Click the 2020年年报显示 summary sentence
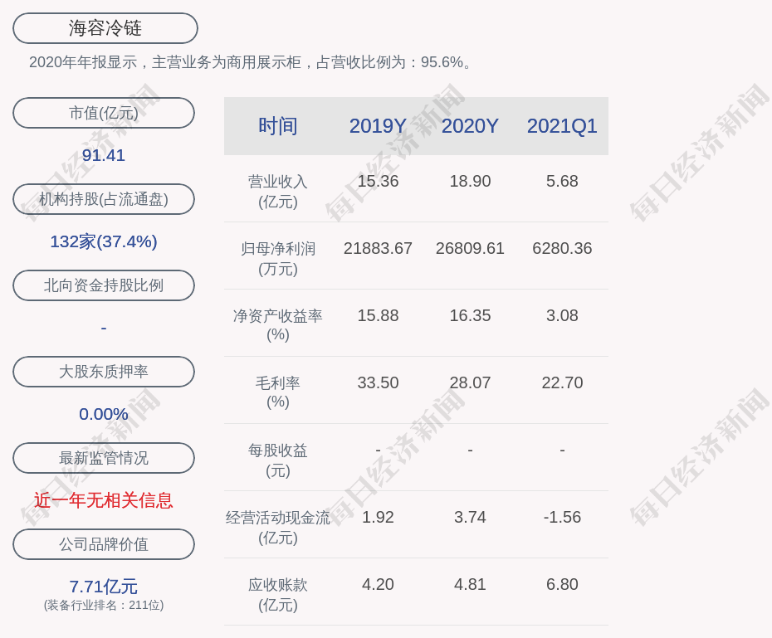The width and height of the screenshot is (772, 638). click(251, 62)
